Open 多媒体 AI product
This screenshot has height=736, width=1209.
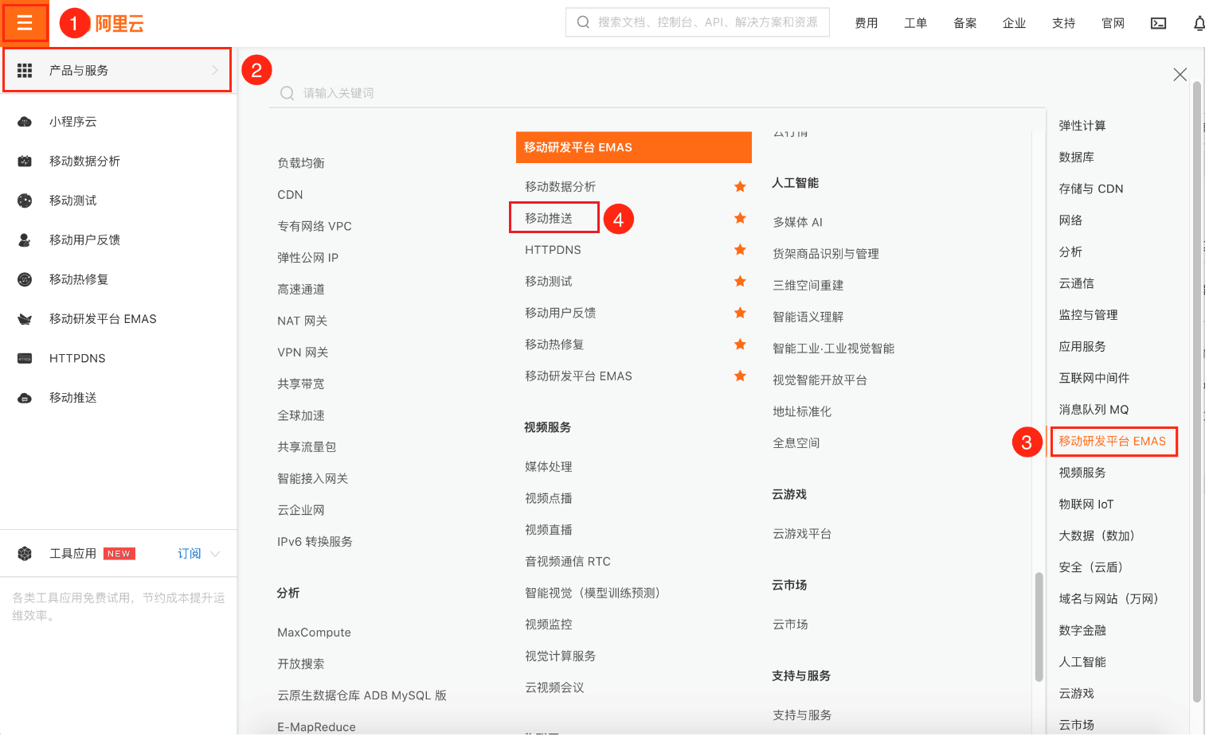[797, 222]
